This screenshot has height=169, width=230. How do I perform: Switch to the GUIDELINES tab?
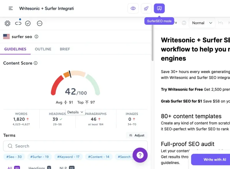pyautogui.click(x=15, y=49)
